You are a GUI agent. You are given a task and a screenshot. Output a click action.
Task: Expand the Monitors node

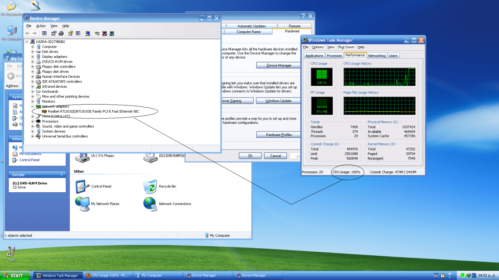coord(33,101)
